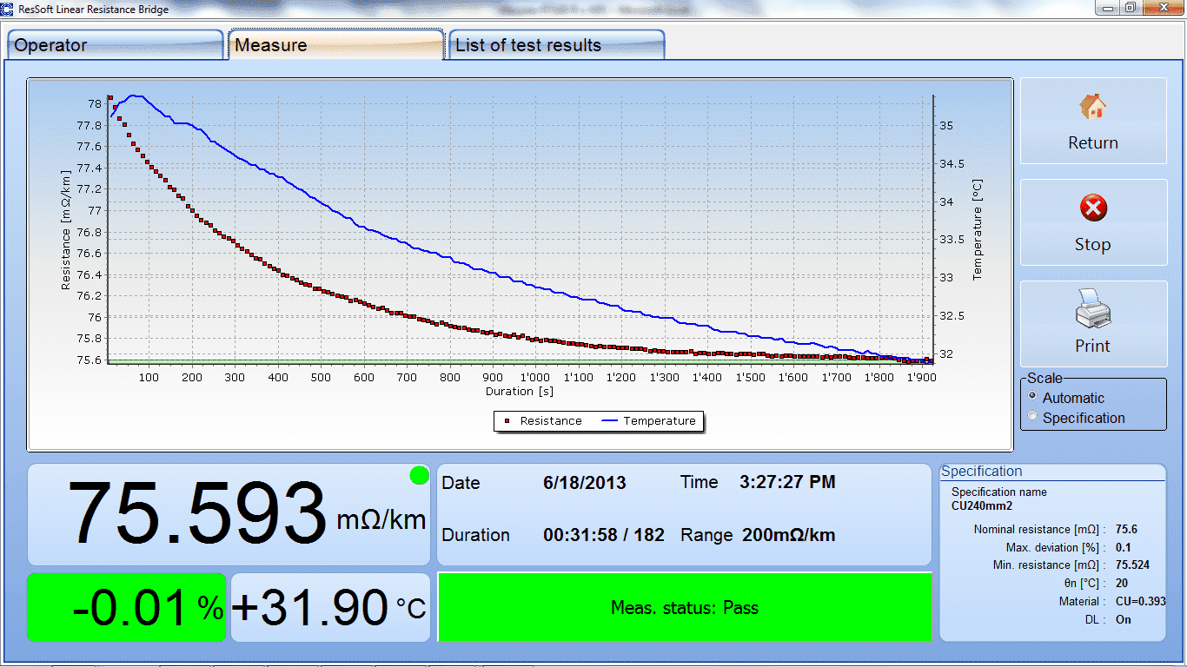Click the ResSoft app icon in title bar
1187x667 pixels.
[8, 9]
